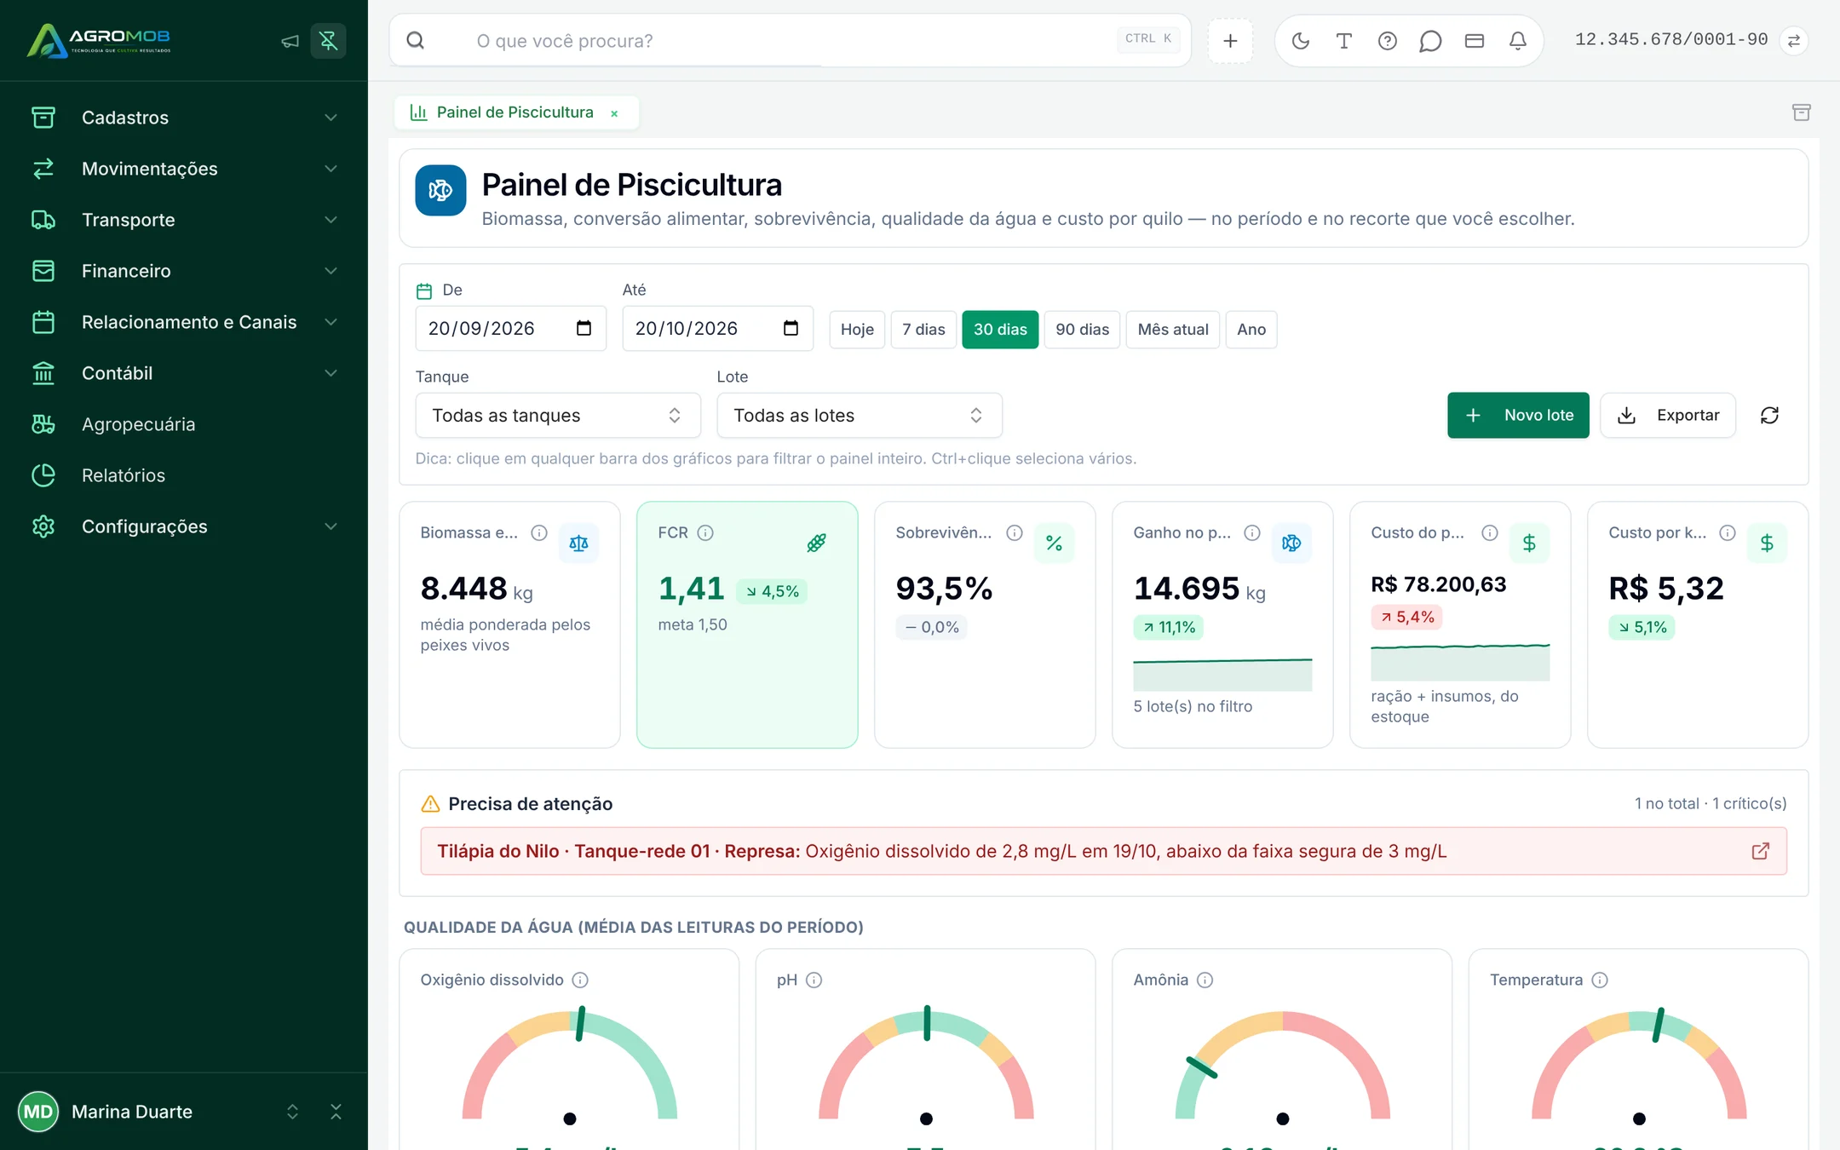This screenshot has width=1840, height=1150.
Task: Select the Ano period button
Action: (x=1251, y=330)
